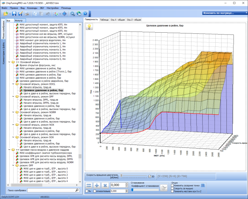Click the multiply (X) value button
Image resolution: width=248 pixels, height=199 pixels.
click(x=105, y=185)
